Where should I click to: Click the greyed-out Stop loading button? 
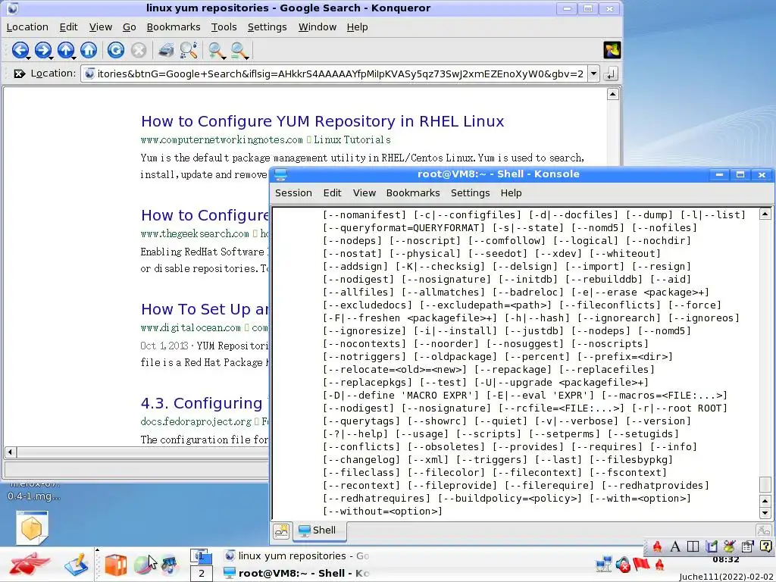[x=139, y=50]
